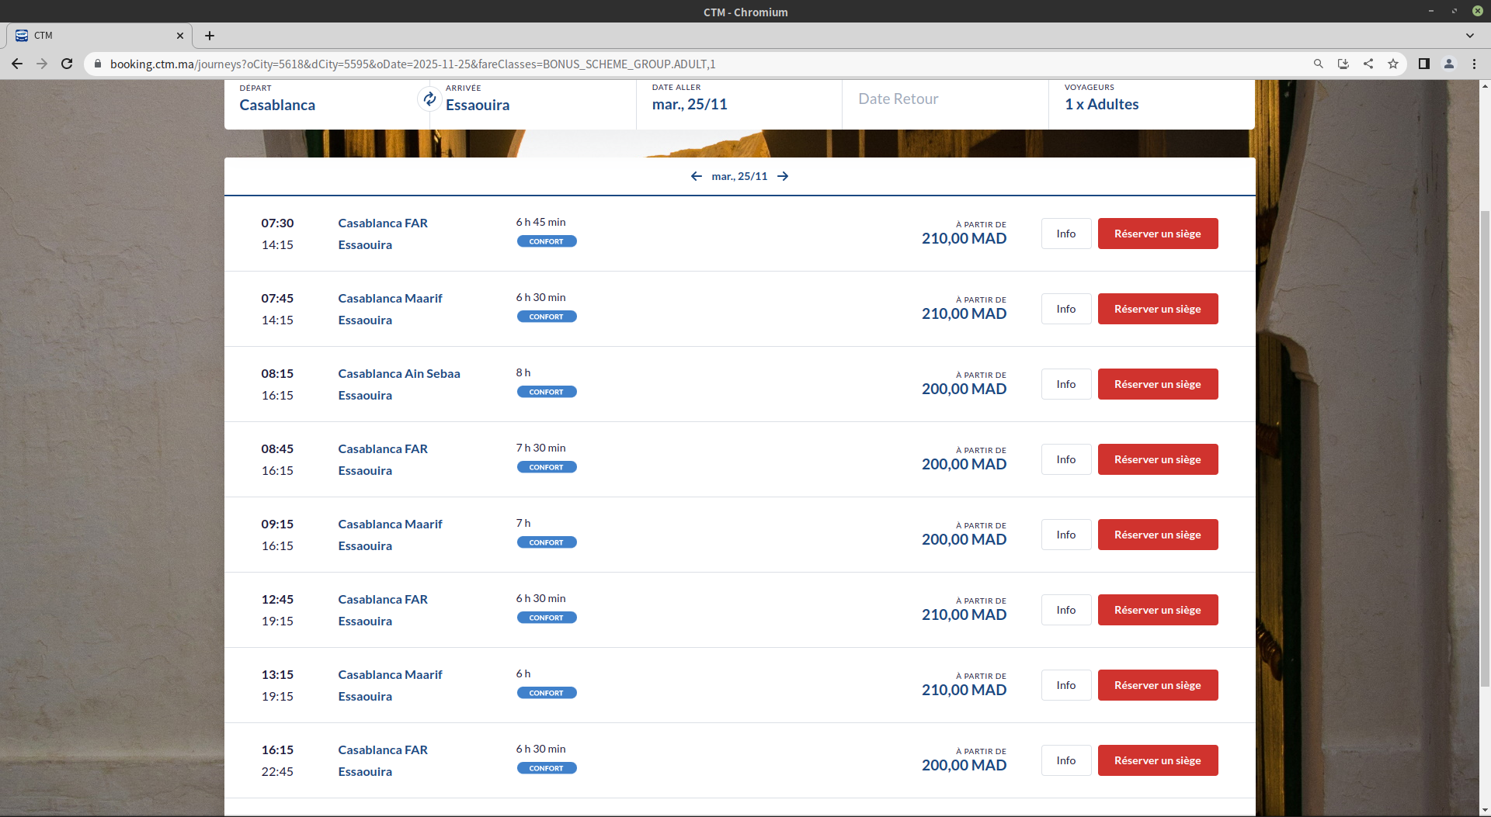The image size is (1491, 817).
Task: Swap departure and arrival cities icon
Action: (429, 99)
